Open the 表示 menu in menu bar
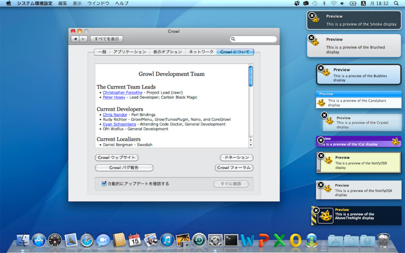The height and width of the screenshot is (253, 405). click(x=77, y=3)
